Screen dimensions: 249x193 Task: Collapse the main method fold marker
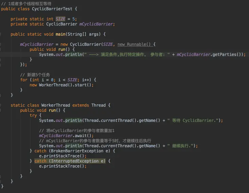[0, 34]
